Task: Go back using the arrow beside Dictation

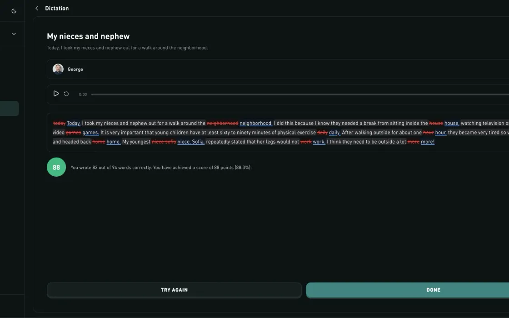Action: coord(37,8)
